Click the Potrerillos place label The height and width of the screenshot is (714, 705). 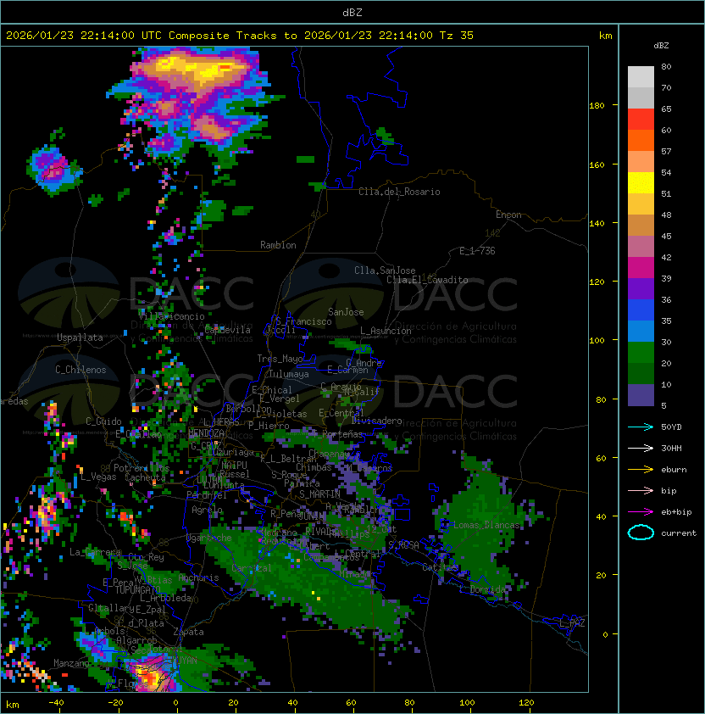coord(142,468)
